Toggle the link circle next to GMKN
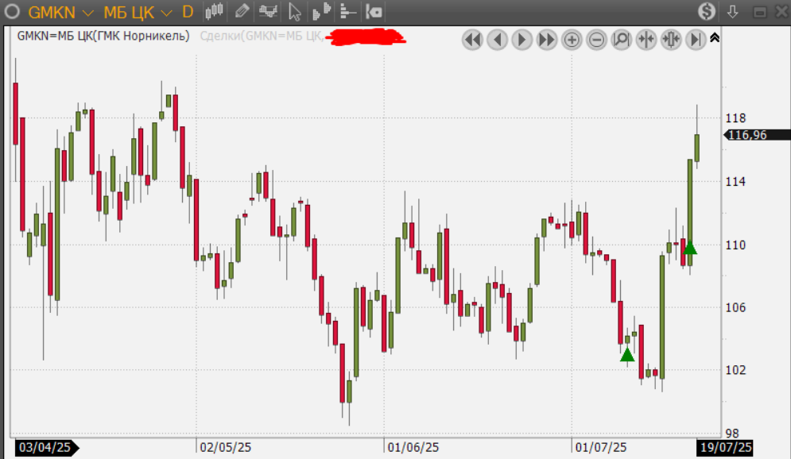 (x=13, y=12)
